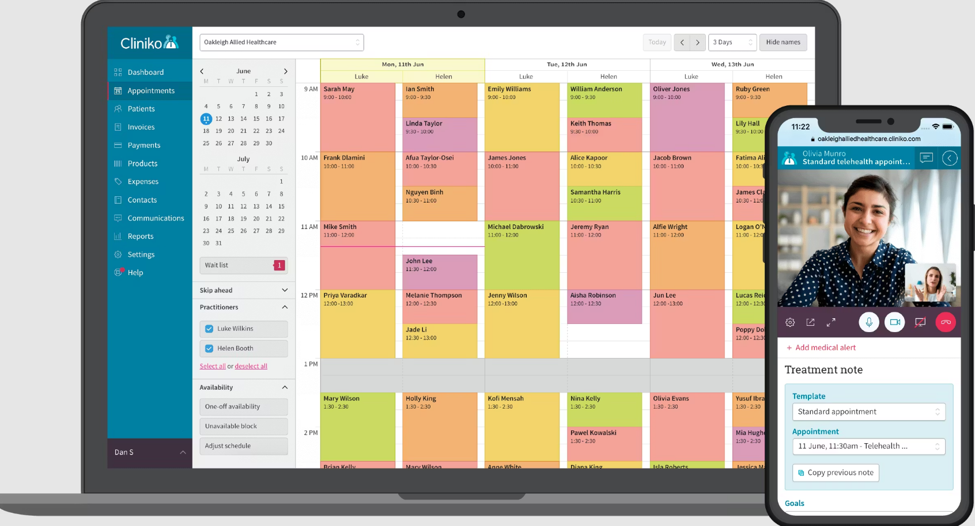The width and height of the screenshot is (975, 526).
Task: Open the Oakleigh Allied Healthcare location dropdown
Action: point(282,42)
